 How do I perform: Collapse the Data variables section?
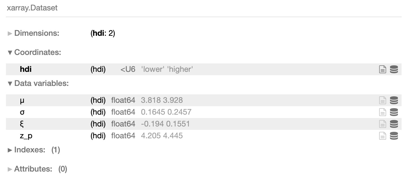click(x=38, y=83)
